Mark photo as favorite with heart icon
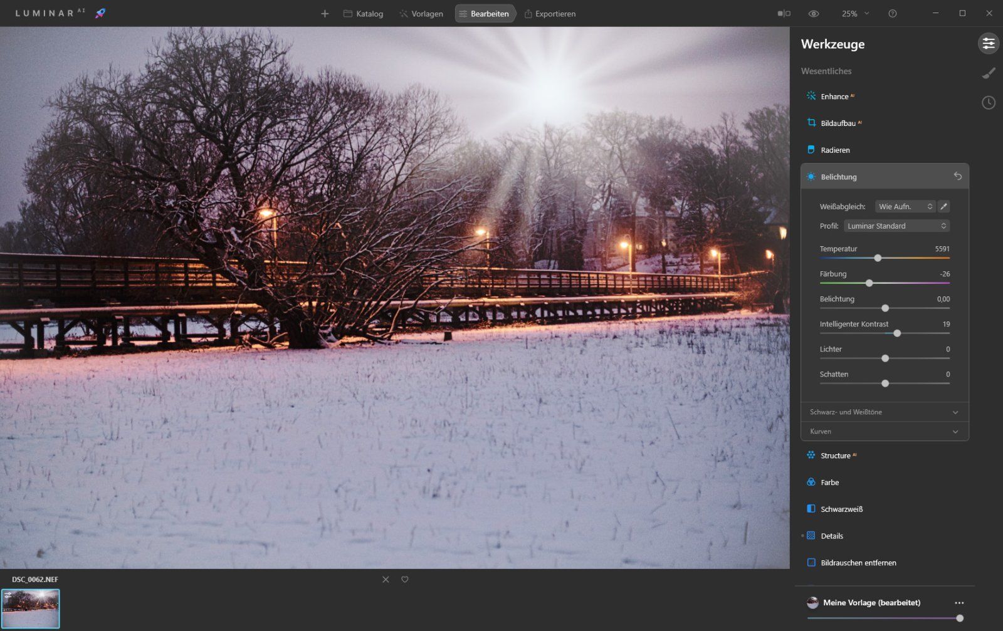This screenshot has width=1003, height=631. (405, 580)
